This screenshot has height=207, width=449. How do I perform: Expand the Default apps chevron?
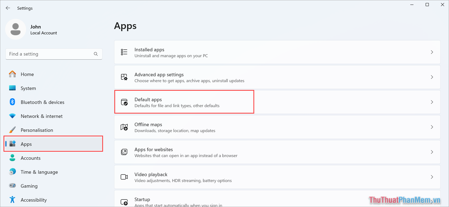pyautogui.click(x=432, y=102)
